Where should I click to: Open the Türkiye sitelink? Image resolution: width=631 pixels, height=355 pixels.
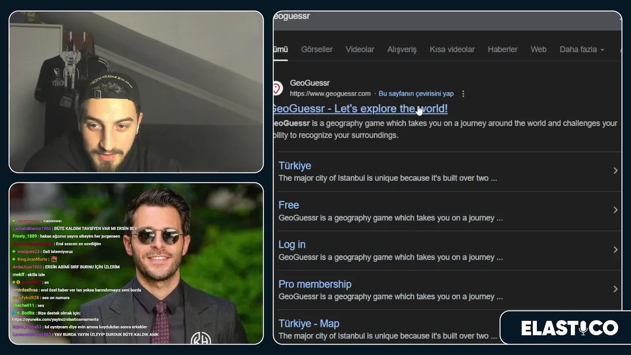point(295,166)
